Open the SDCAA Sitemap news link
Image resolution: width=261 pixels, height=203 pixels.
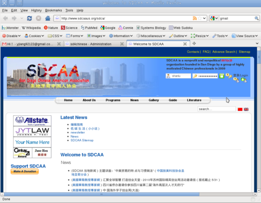point(82,140)
